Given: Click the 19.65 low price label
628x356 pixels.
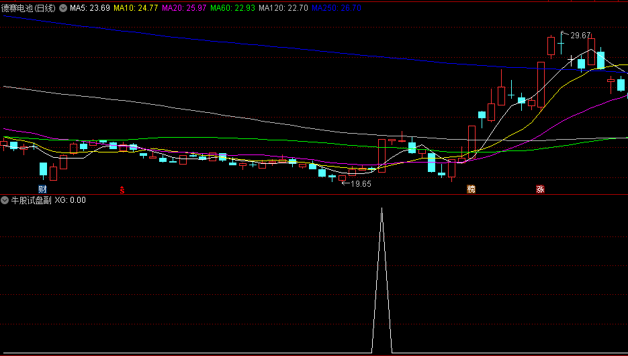Looking at the screenshot, I should [x=361, y=184].
